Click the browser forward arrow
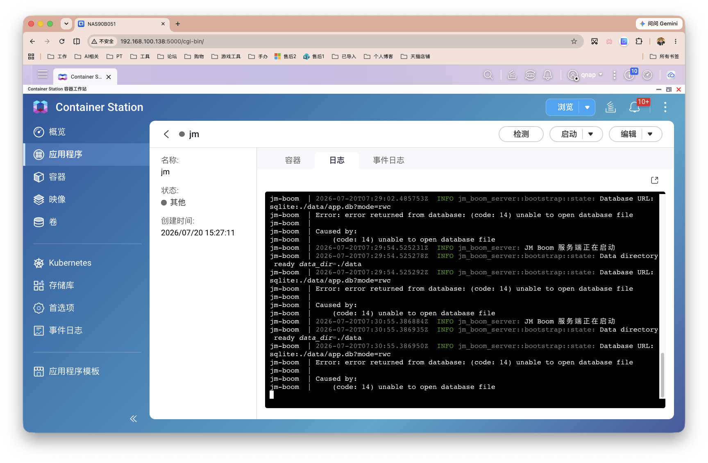This screenshot has height=463, width=708. [47, 41]
